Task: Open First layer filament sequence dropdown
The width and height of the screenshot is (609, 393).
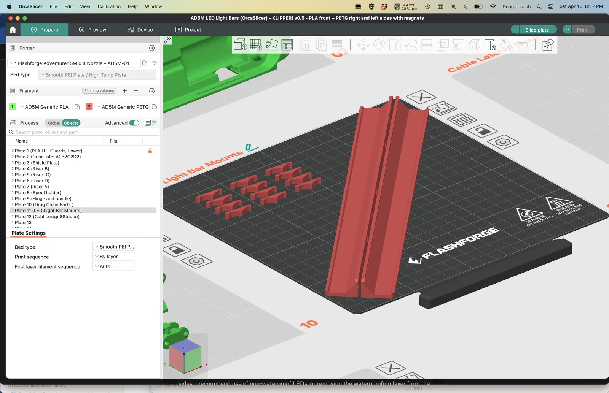Action: click(x=113, y=266)
